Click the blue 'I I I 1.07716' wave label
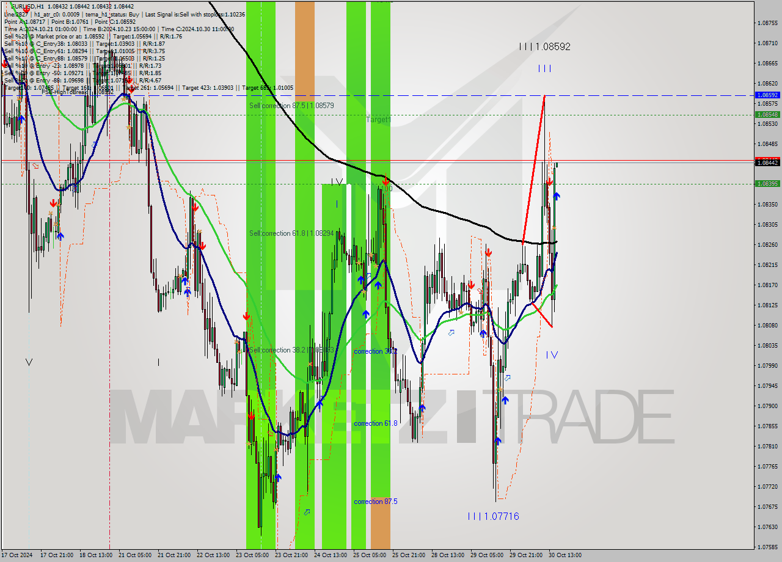The width and height of the screenshot is (782, 562). tap(493, 516)
